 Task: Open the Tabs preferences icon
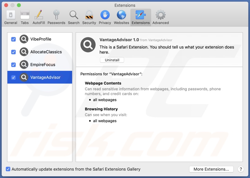tap(25, 15)
